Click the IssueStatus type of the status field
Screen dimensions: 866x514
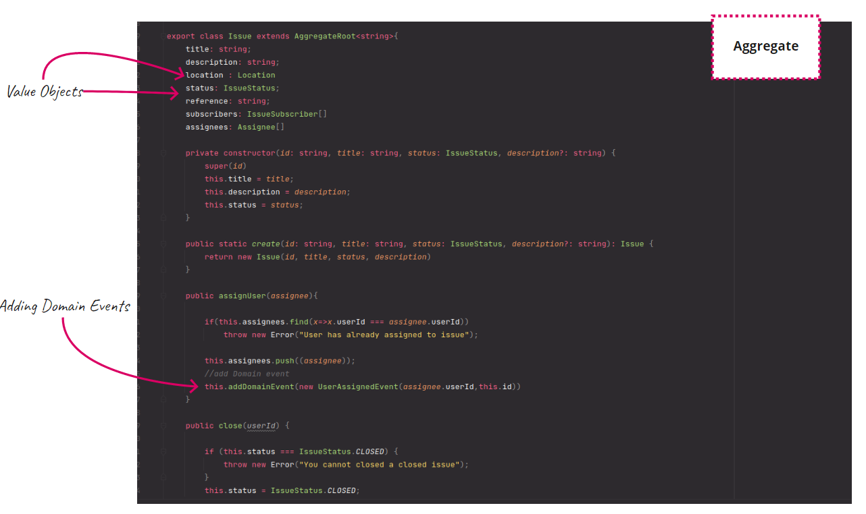[x=249, y=88]
